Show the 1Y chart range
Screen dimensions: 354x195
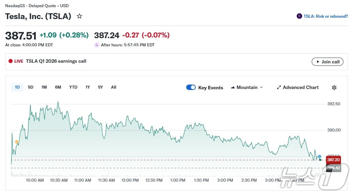[x=88, y=87]
